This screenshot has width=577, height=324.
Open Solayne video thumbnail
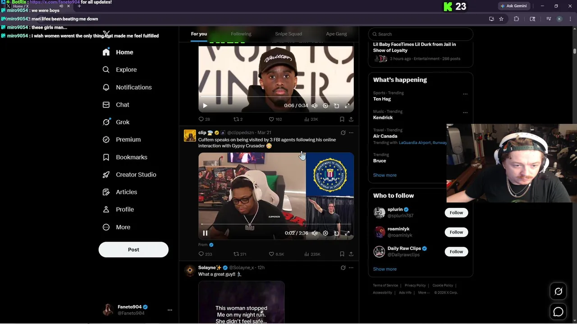pyautogui.click(x=241, y=302)
